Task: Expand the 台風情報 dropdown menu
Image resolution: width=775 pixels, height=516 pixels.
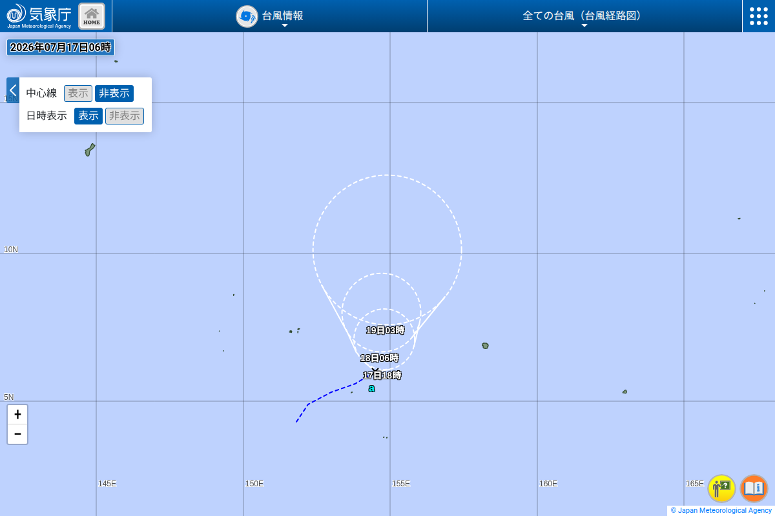Action: pos(283,16)
